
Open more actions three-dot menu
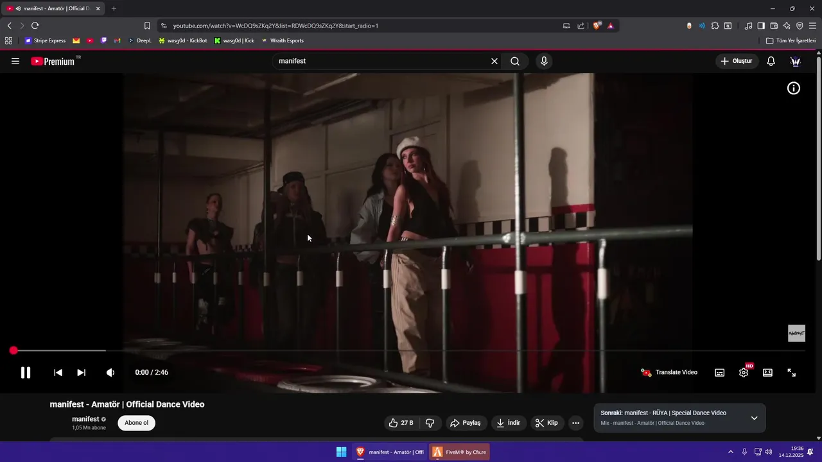point(575,423)
